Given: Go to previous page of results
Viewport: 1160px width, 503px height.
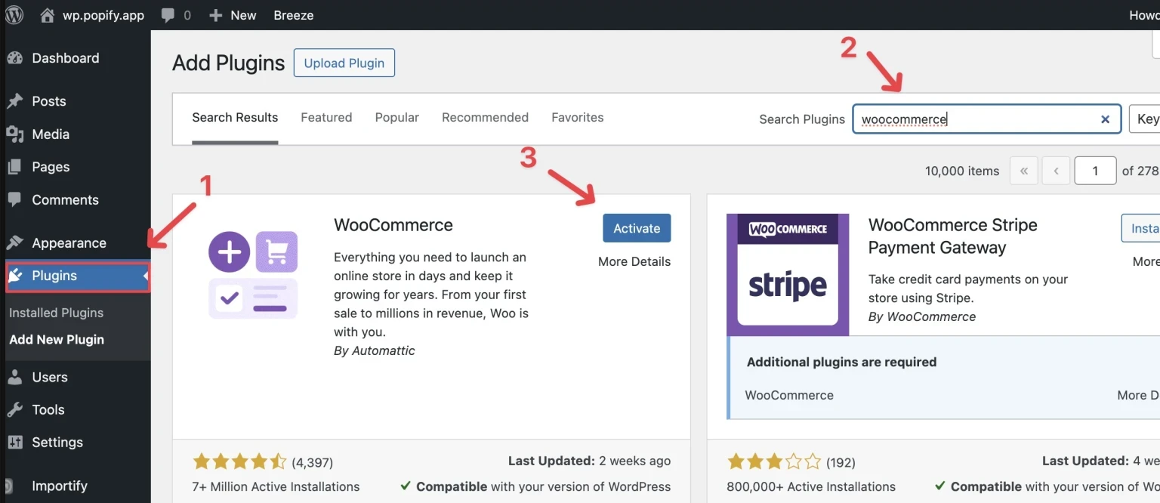Looking at the screenshot, I should point(1056,171).
